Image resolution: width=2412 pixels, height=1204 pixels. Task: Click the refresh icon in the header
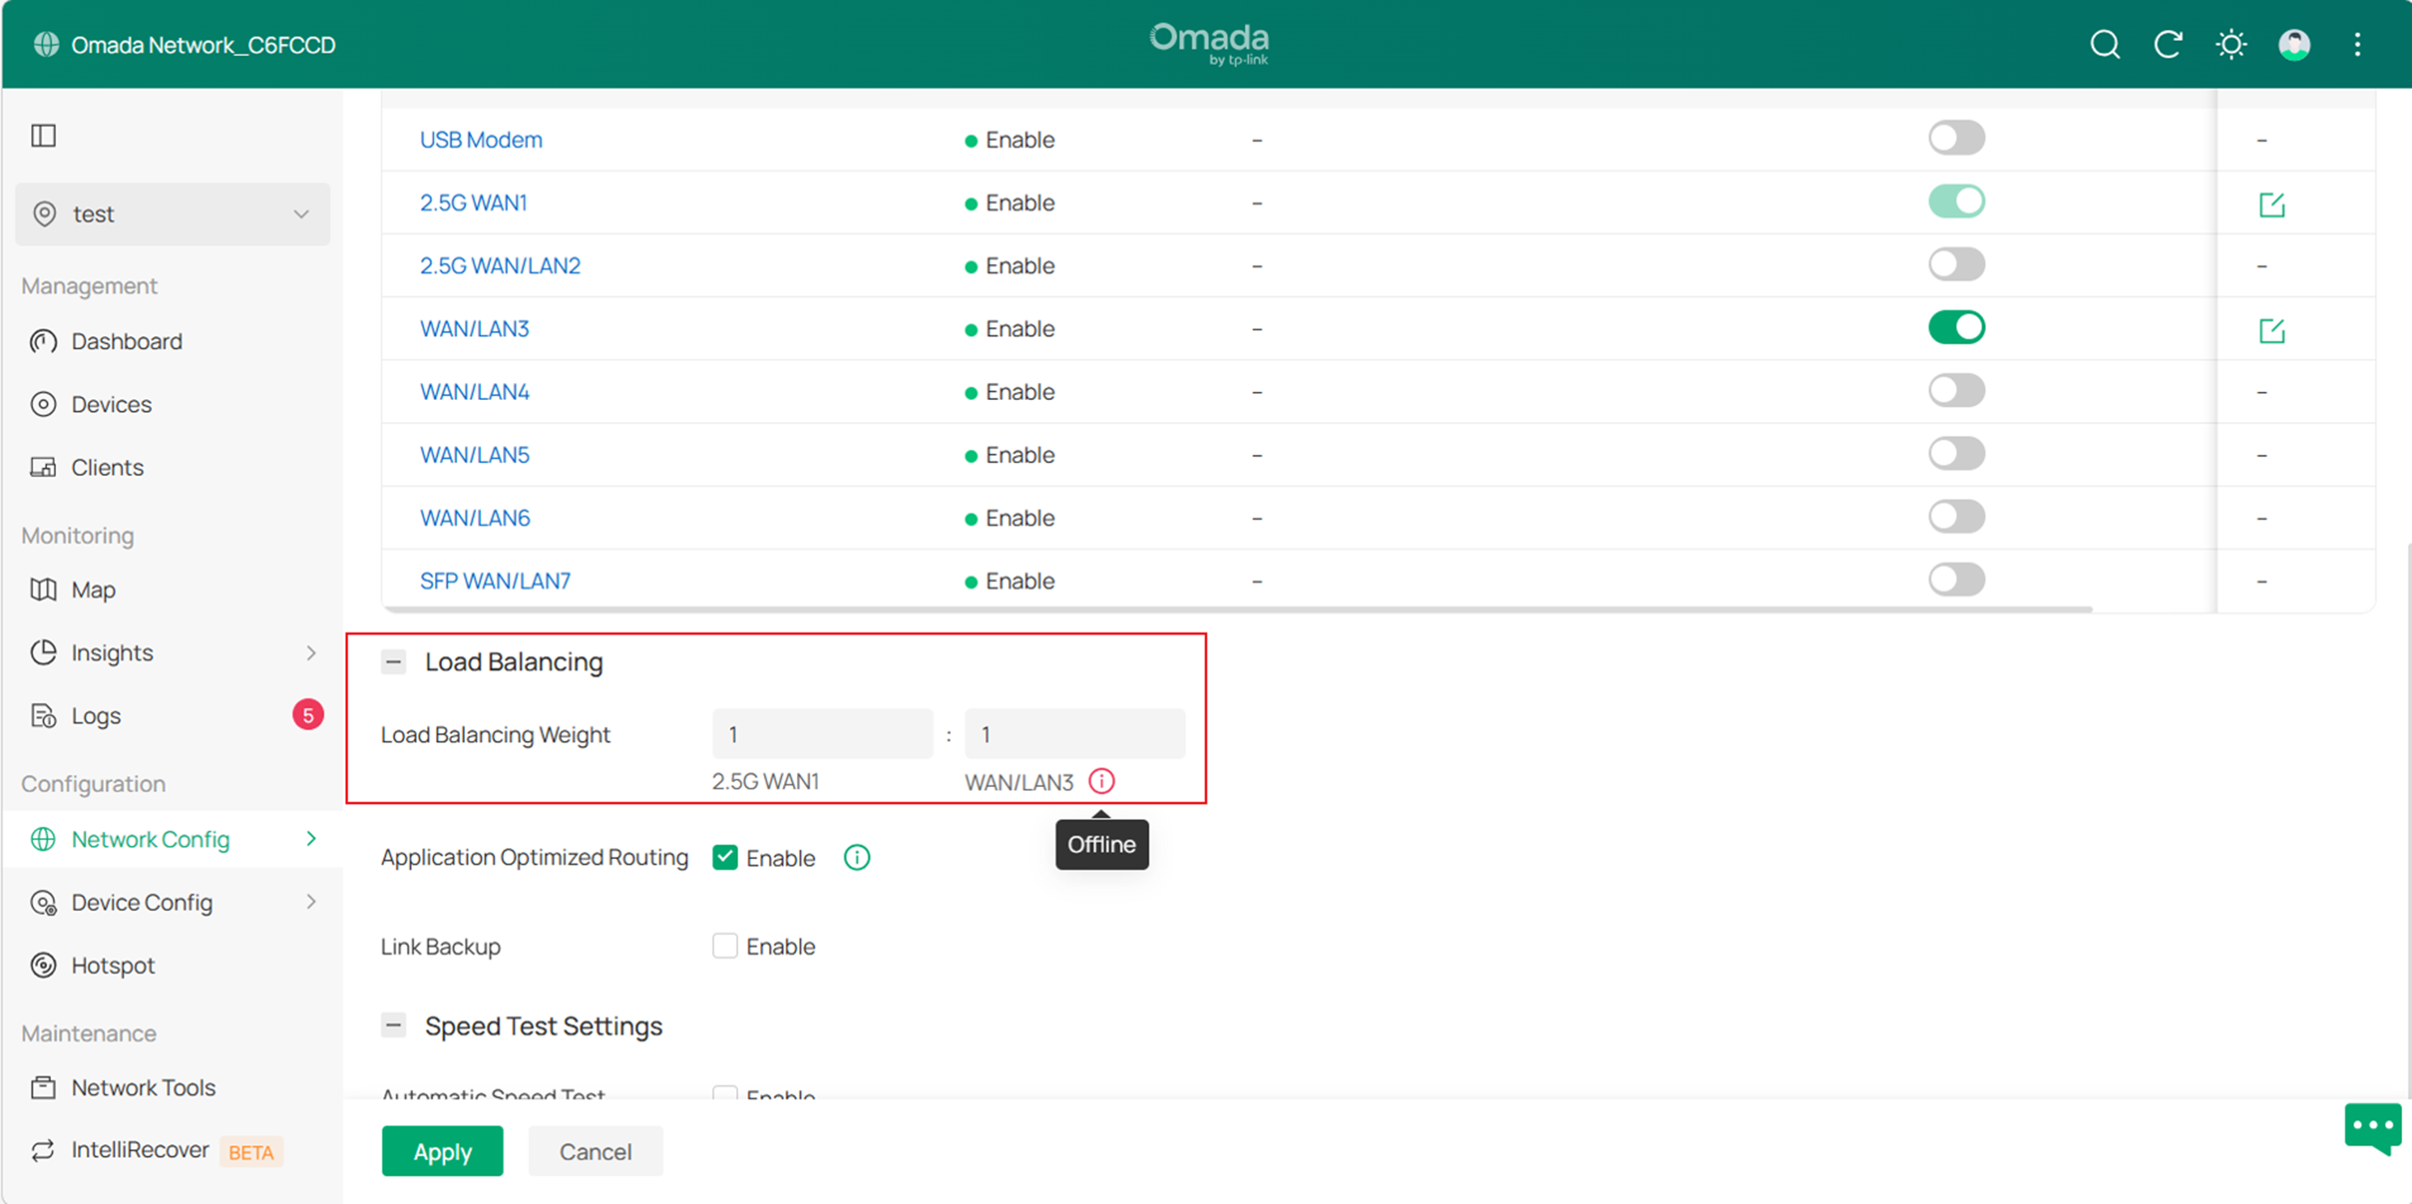point(2168,44)
